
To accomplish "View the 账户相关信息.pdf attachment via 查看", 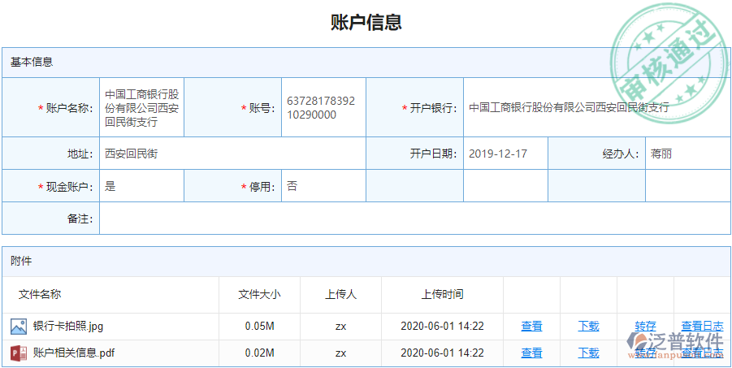I will click(x=531, y=353).
